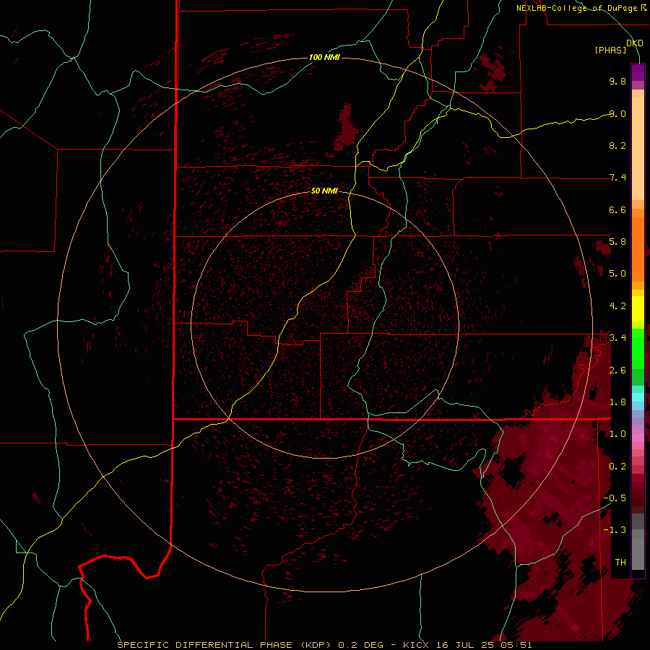650x650 pixels.
Task: Click the 9.8 value on the color scale
Action: click(x=617, y=82)
